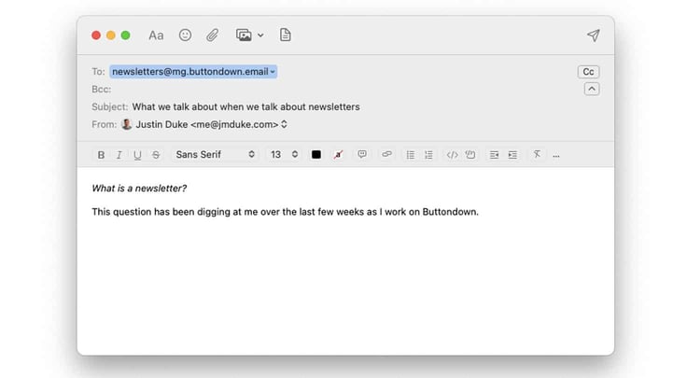This screenshot has height=378, width=687.
Task: Apply the numbered list
Action: pos(428,155)
